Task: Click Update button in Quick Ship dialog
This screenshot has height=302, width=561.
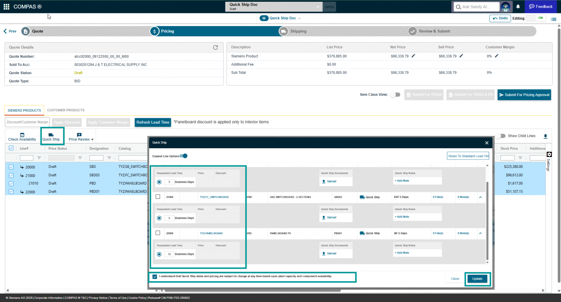Action: (x=477, y=279)
